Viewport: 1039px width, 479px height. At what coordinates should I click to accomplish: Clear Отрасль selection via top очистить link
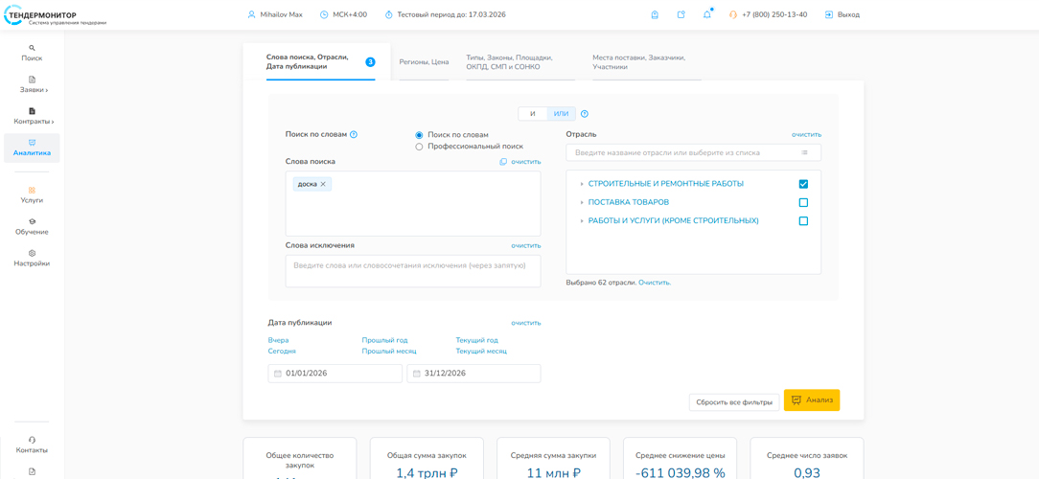pyautogui.click(x=806, y=134)
